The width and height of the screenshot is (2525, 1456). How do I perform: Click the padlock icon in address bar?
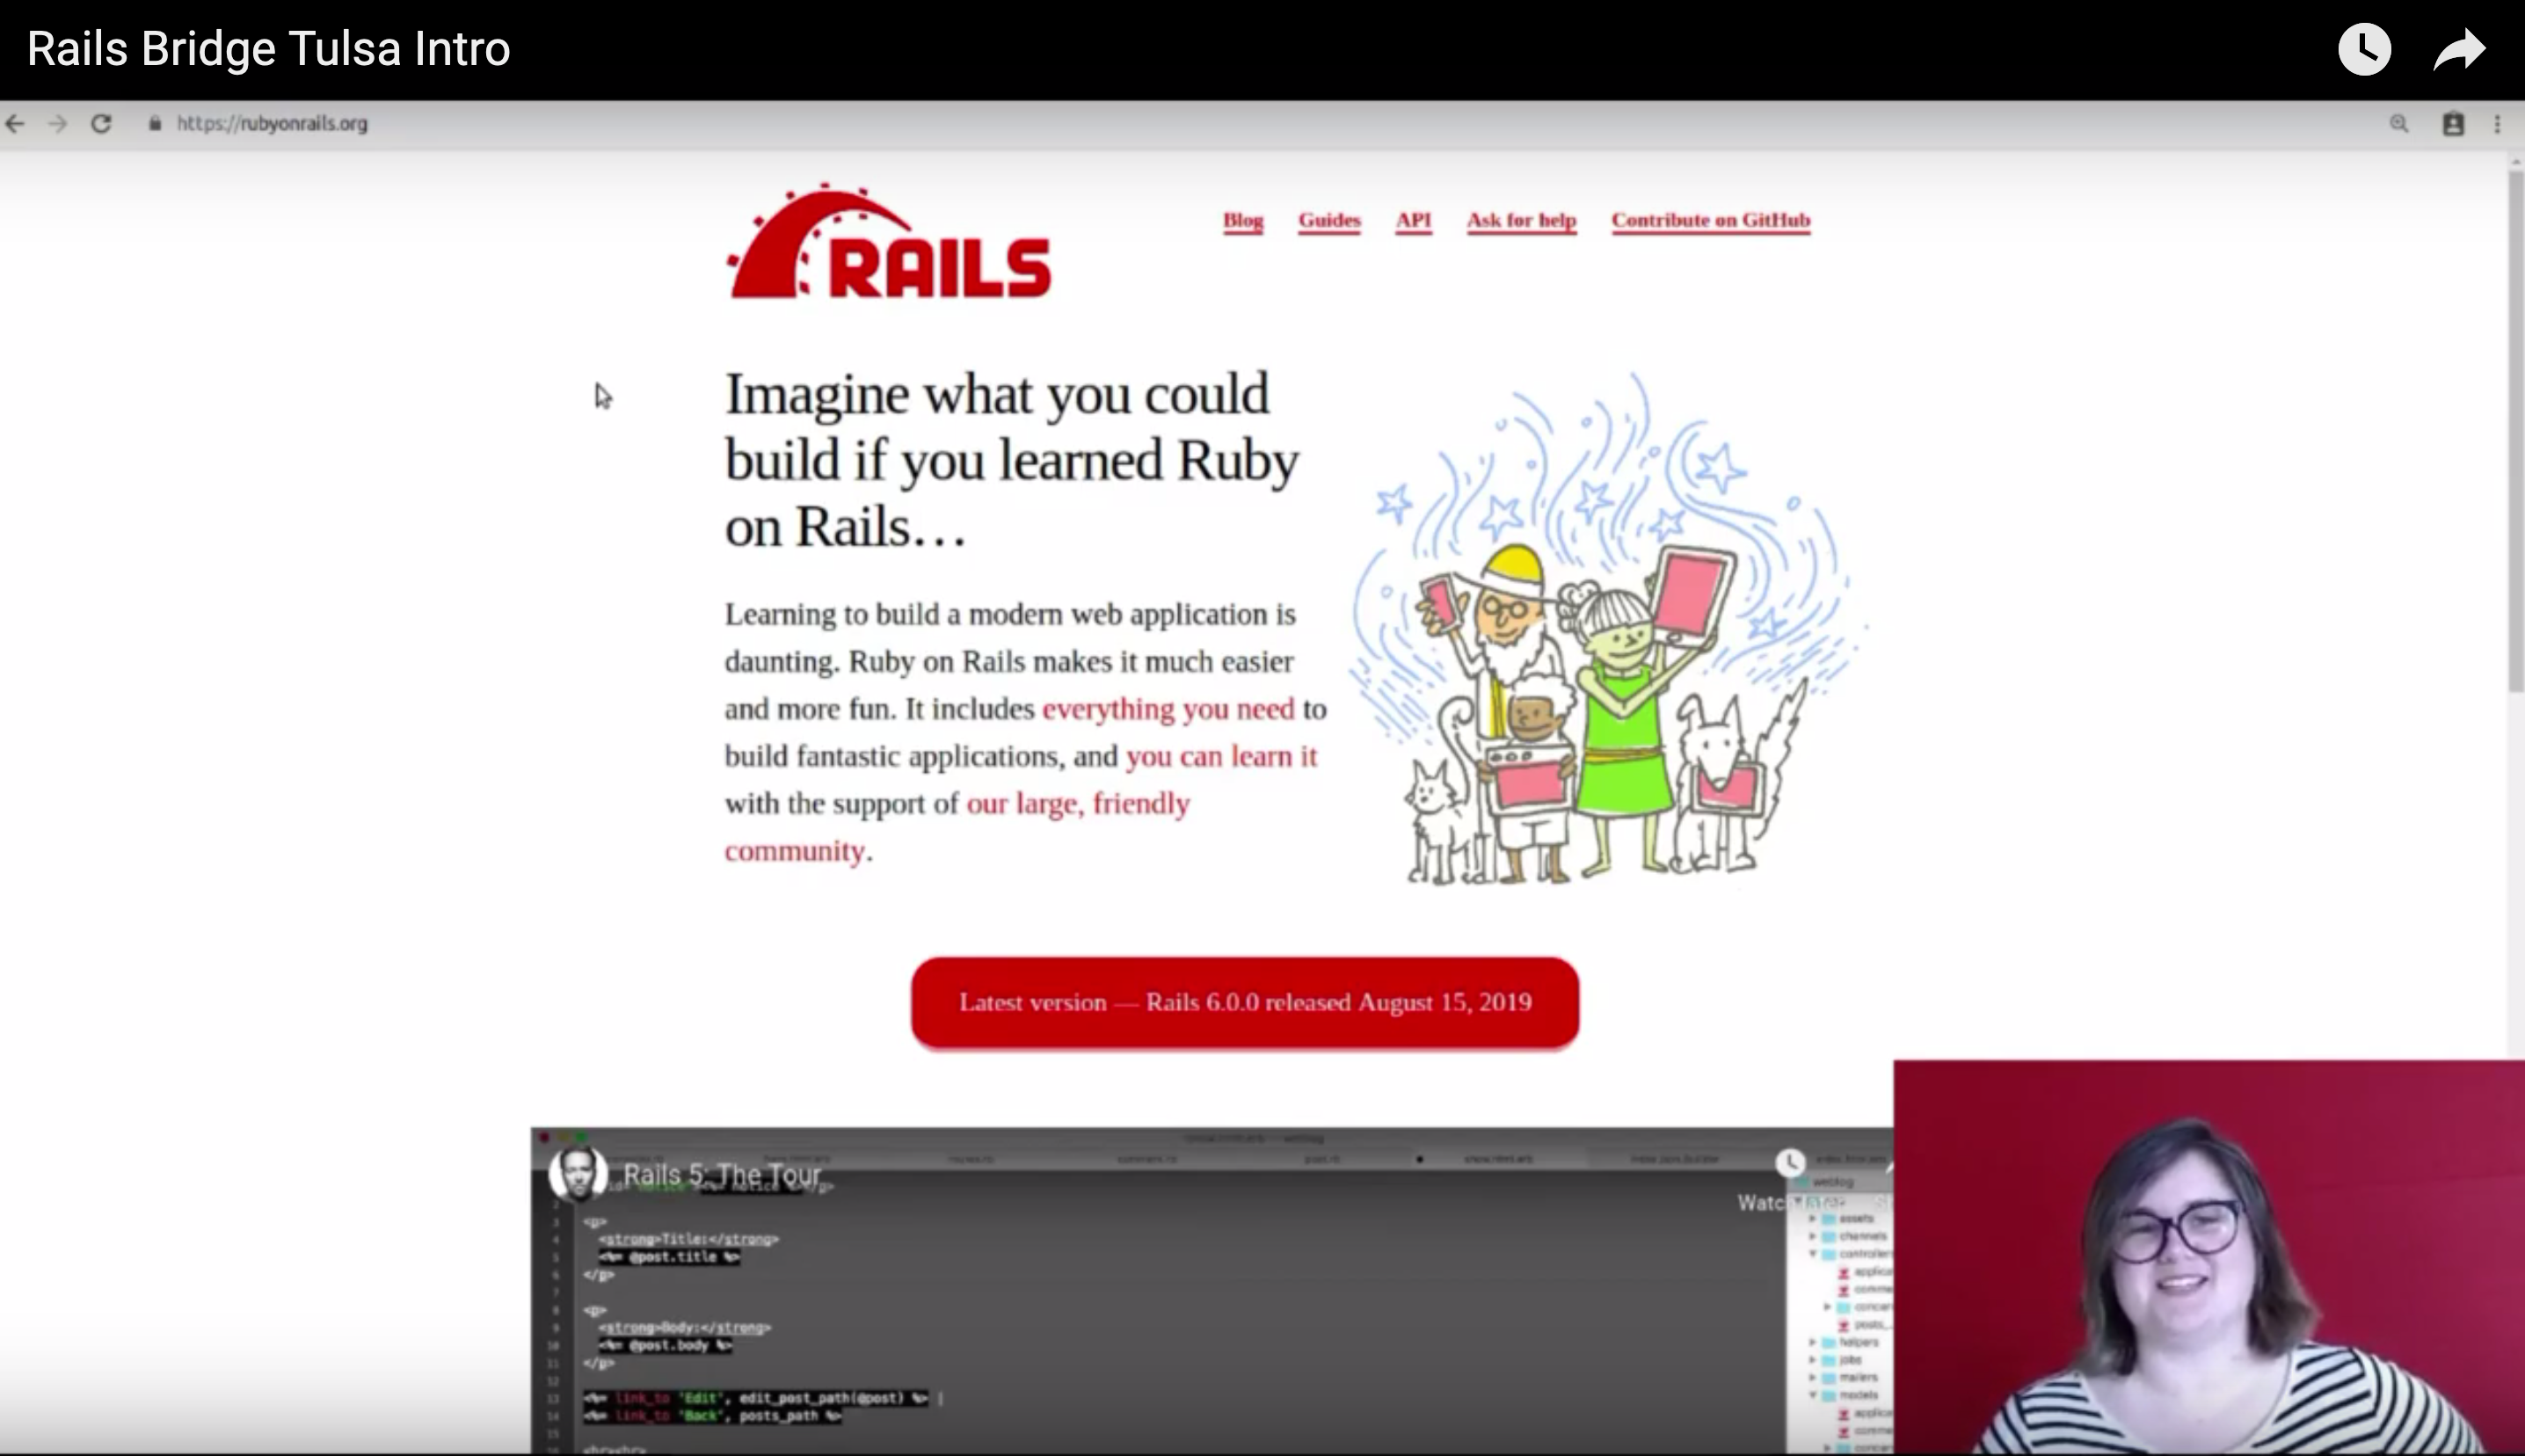point(154,124)
